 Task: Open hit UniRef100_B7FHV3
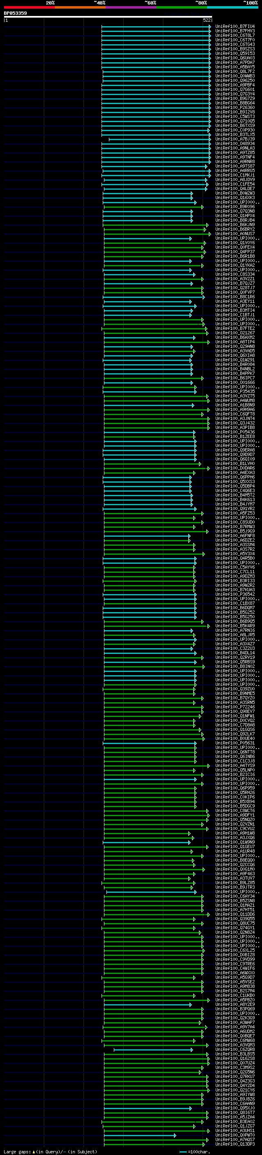coord(235,31)
